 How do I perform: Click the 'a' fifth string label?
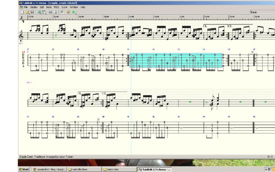[x=23, y=66]
